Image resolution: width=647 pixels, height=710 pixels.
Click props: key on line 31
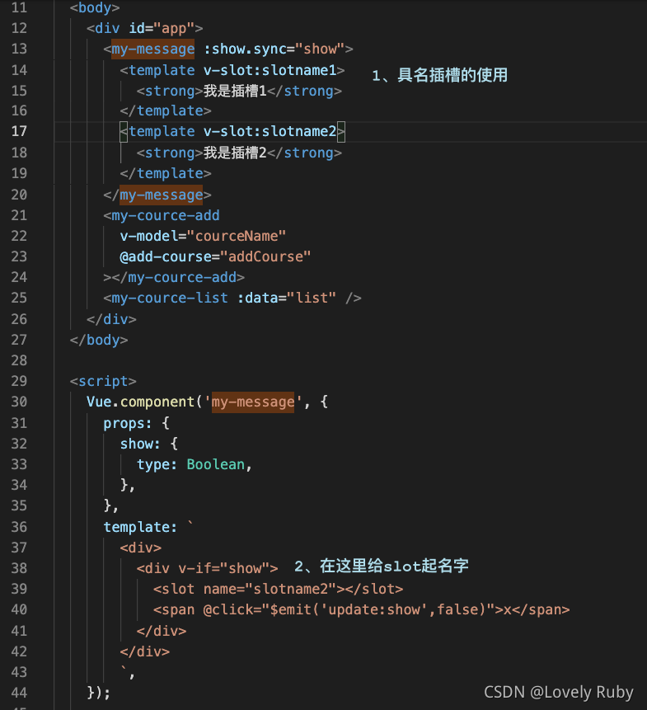pos(128,423)
